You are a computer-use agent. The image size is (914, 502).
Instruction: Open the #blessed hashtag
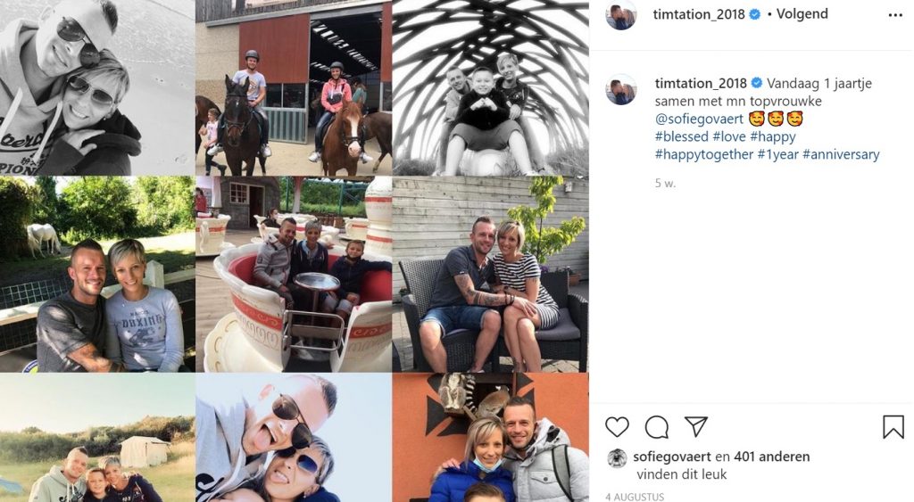[x=681, y=136]
